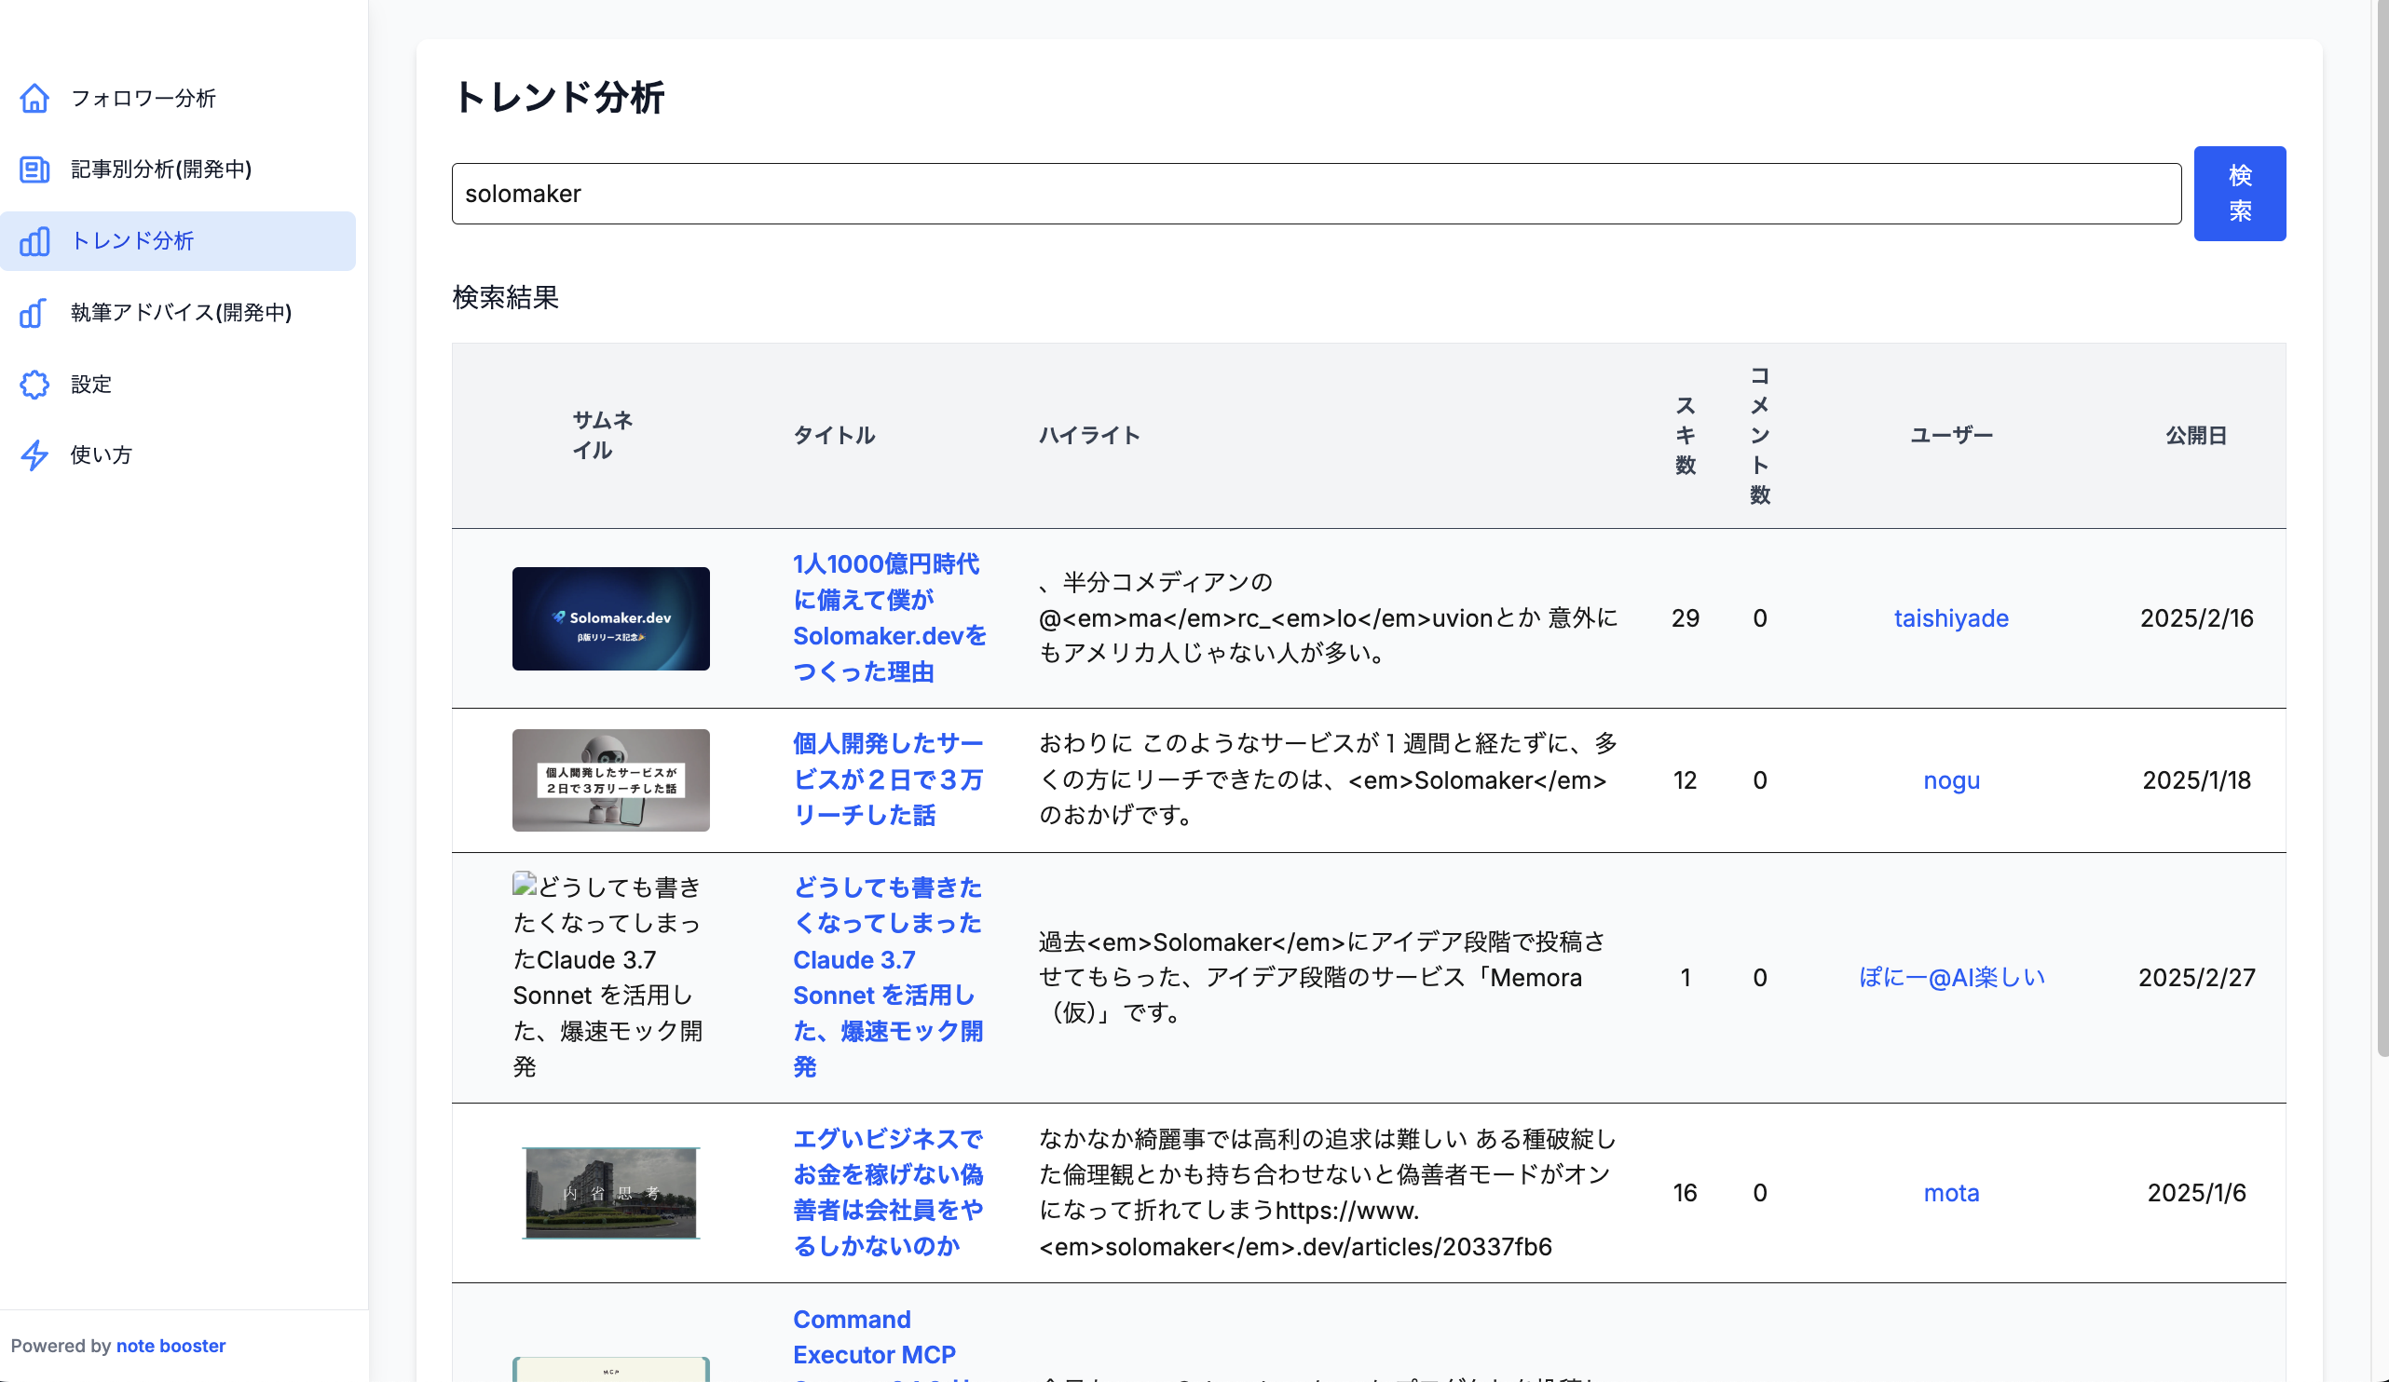
Task: Open the 個人開発したサービス article title link
Action: click(x=887, y=779)
